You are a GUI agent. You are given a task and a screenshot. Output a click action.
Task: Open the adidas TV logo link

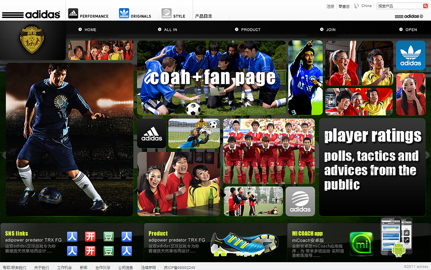coord(409,16)
